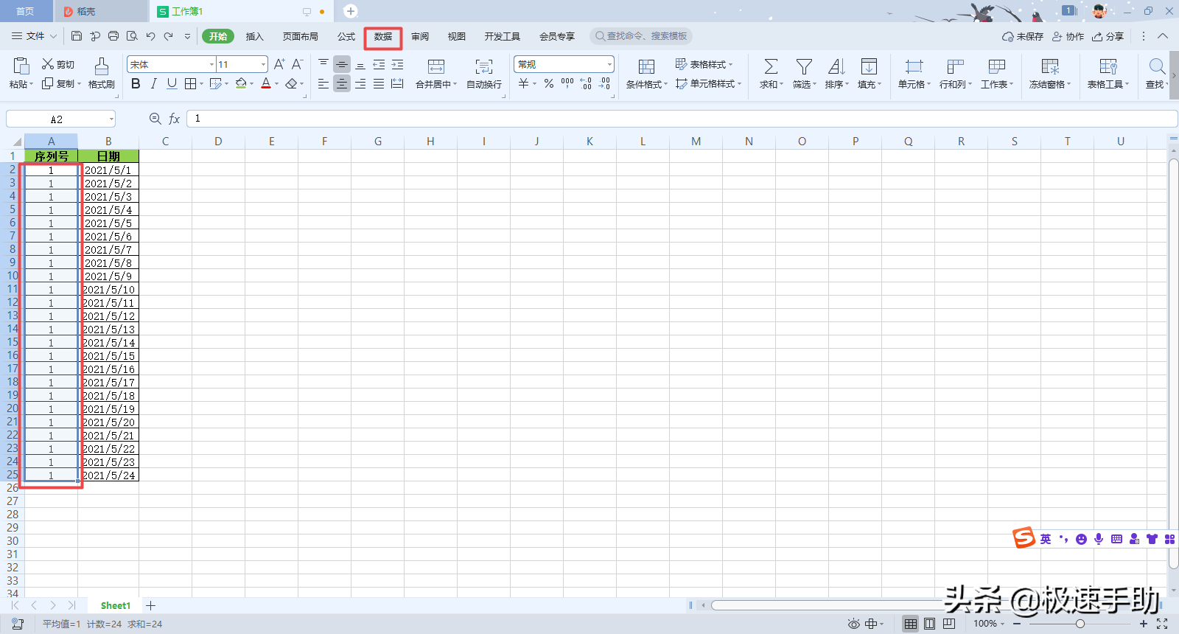1179x634 pixels.
Task: Click the insert function fx icon
Action: [x=175, y=119]
